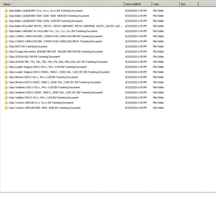Select 'Class Balers VARIANT 4xx ROLLANT 4xx' name
216x203 pixels.
tap(53, 31)
